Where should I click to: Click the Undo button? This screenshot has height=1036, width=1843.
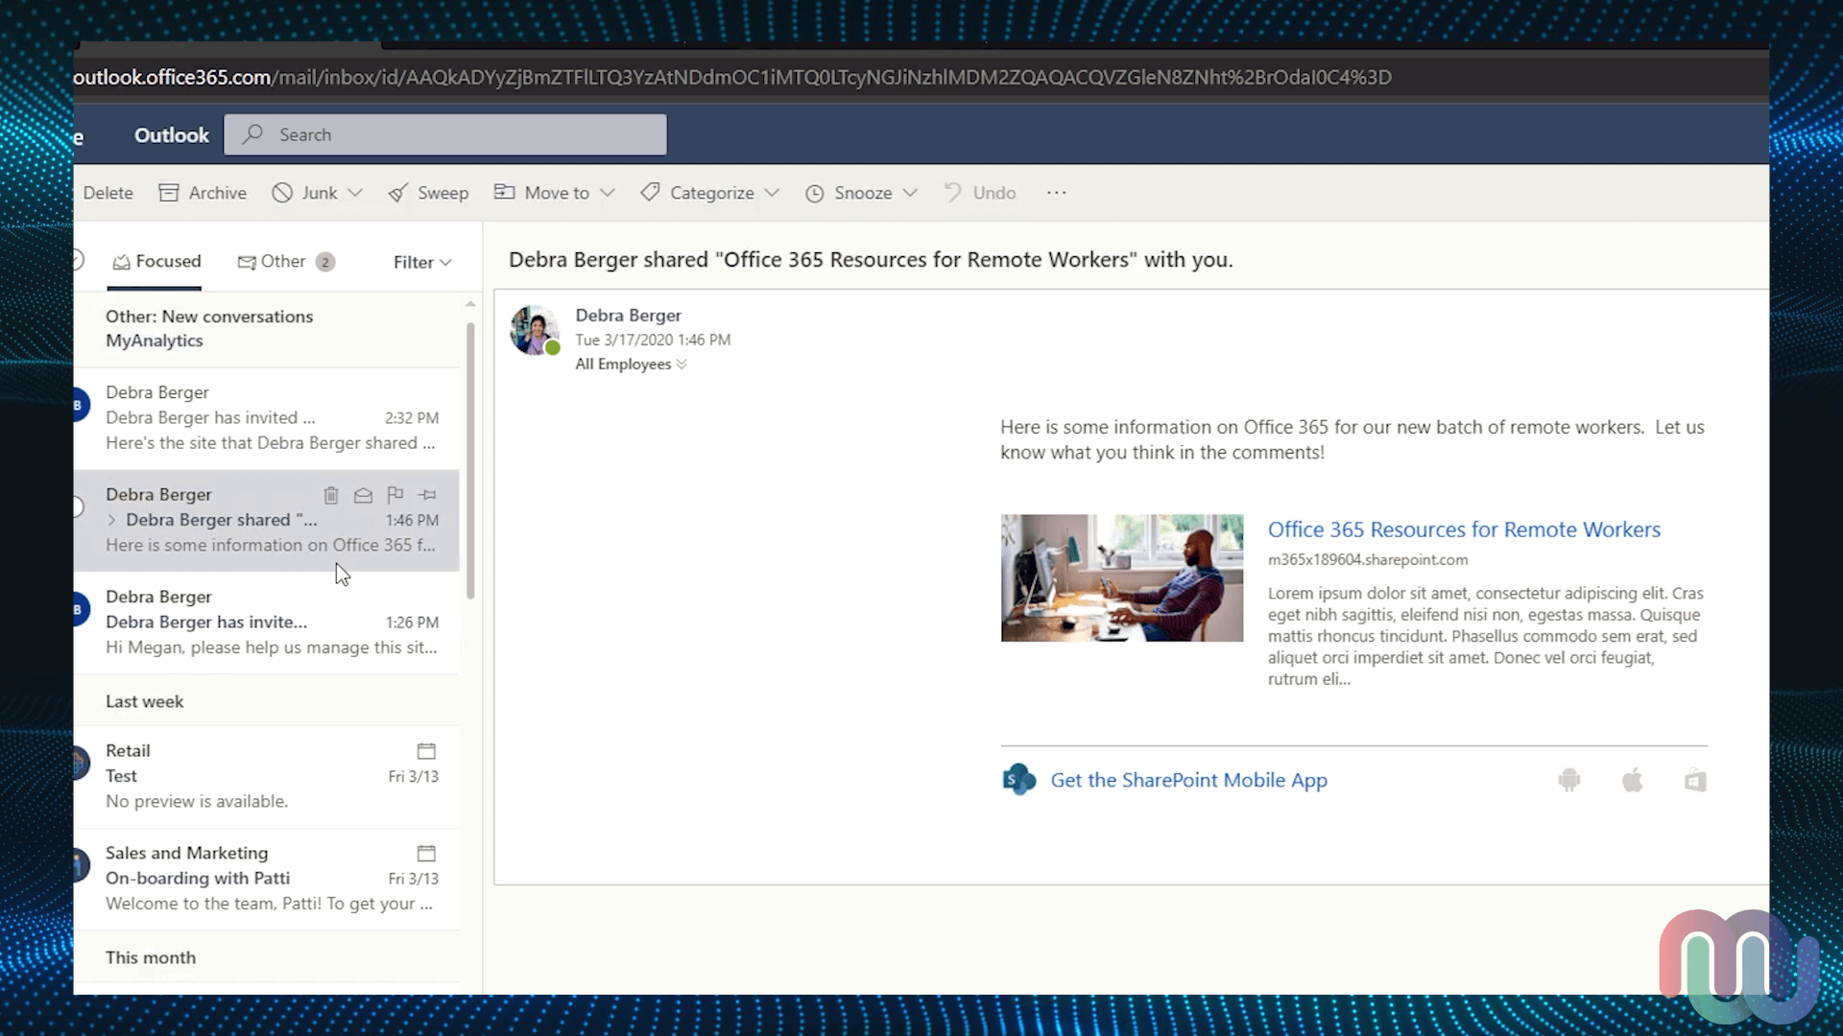(x=996, y=192)
